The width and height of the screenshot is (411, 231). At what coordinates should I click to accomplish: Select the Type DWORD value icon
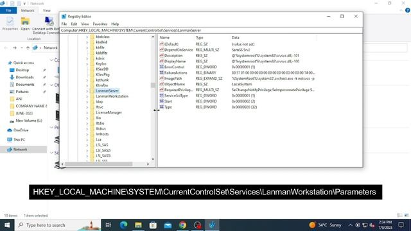pos(162,107)
